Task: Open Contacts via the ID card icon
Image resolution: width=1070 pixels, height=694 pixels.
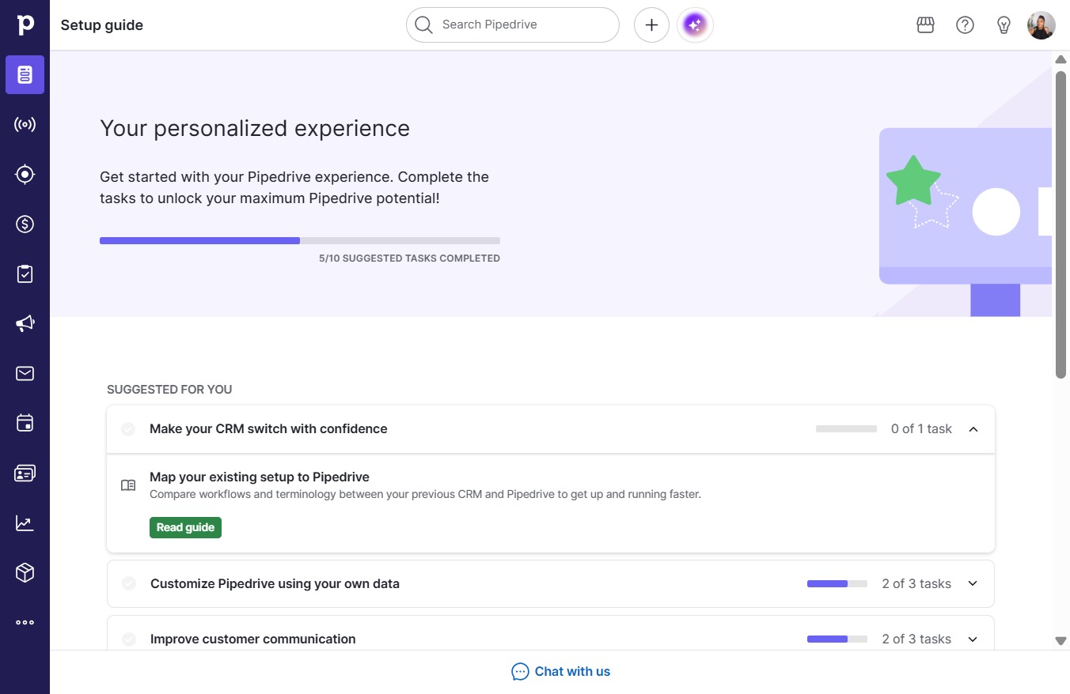Action: [x=25, y=473]
